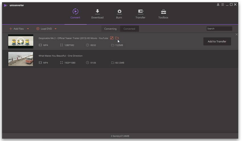This screenshot has height=141, width=242.
Task: Click the 60.12MB file size
Action: coord(120,63)
